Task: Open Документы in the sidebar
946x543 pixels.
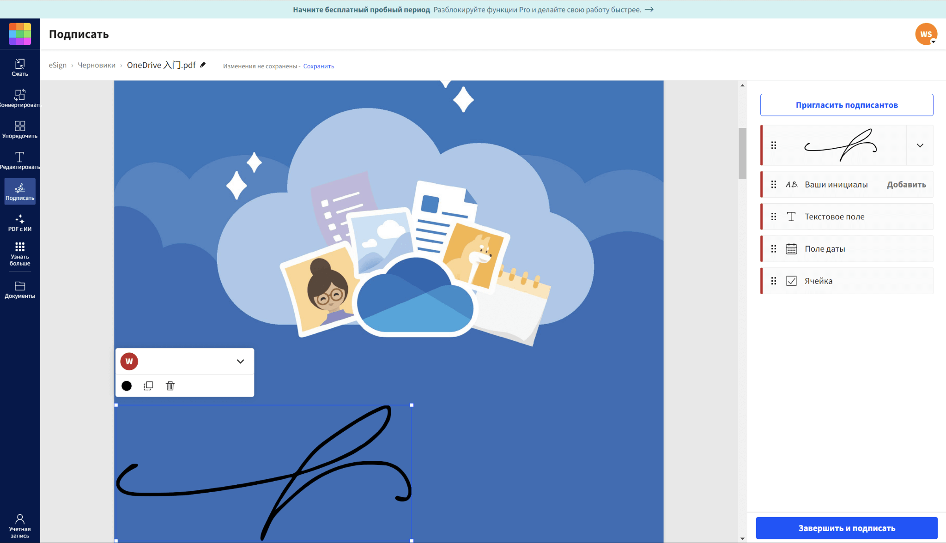Action: [20, 290]
